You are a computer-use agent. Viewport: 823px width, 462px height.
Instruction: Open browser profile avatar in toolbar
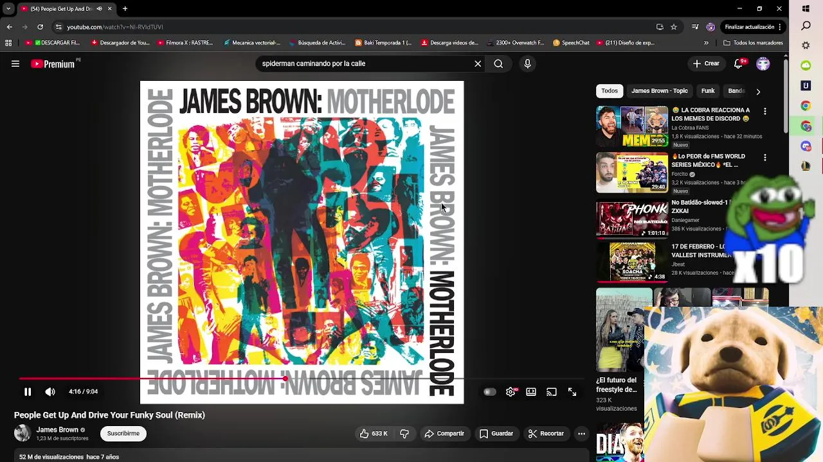710,27
